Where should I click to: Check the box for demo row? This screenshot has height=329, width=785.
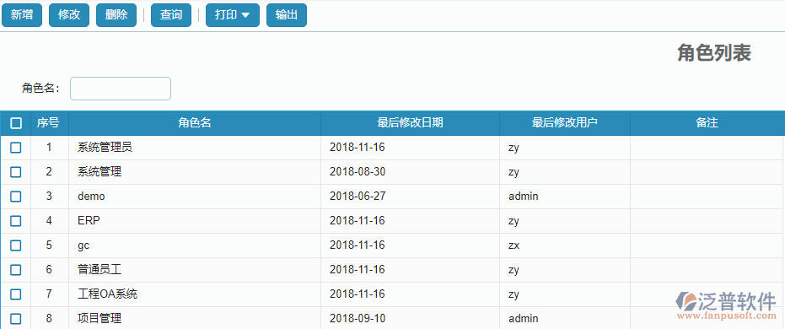pos(16,197)
